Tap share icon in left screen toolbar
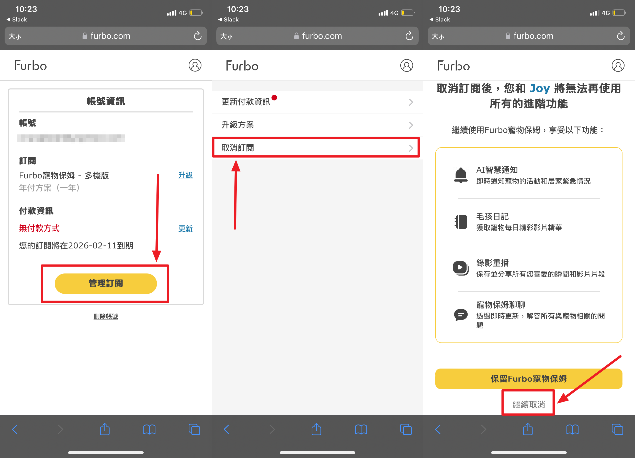The width and height of the screenshot is (635, 458). point(105,429)
